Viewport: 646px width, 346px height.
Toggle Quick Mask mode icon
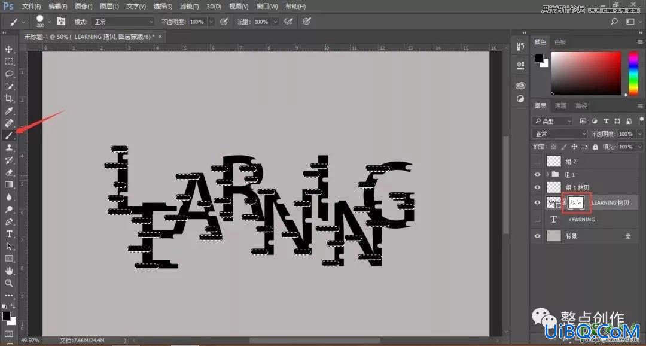pos(8,333)
